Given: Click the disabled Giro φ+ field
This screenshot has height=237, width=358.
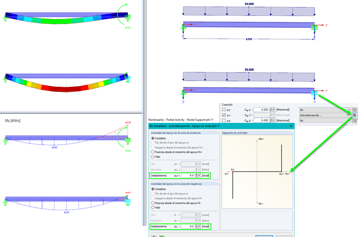Looking at the screenshot, I should tap(188, 164).
